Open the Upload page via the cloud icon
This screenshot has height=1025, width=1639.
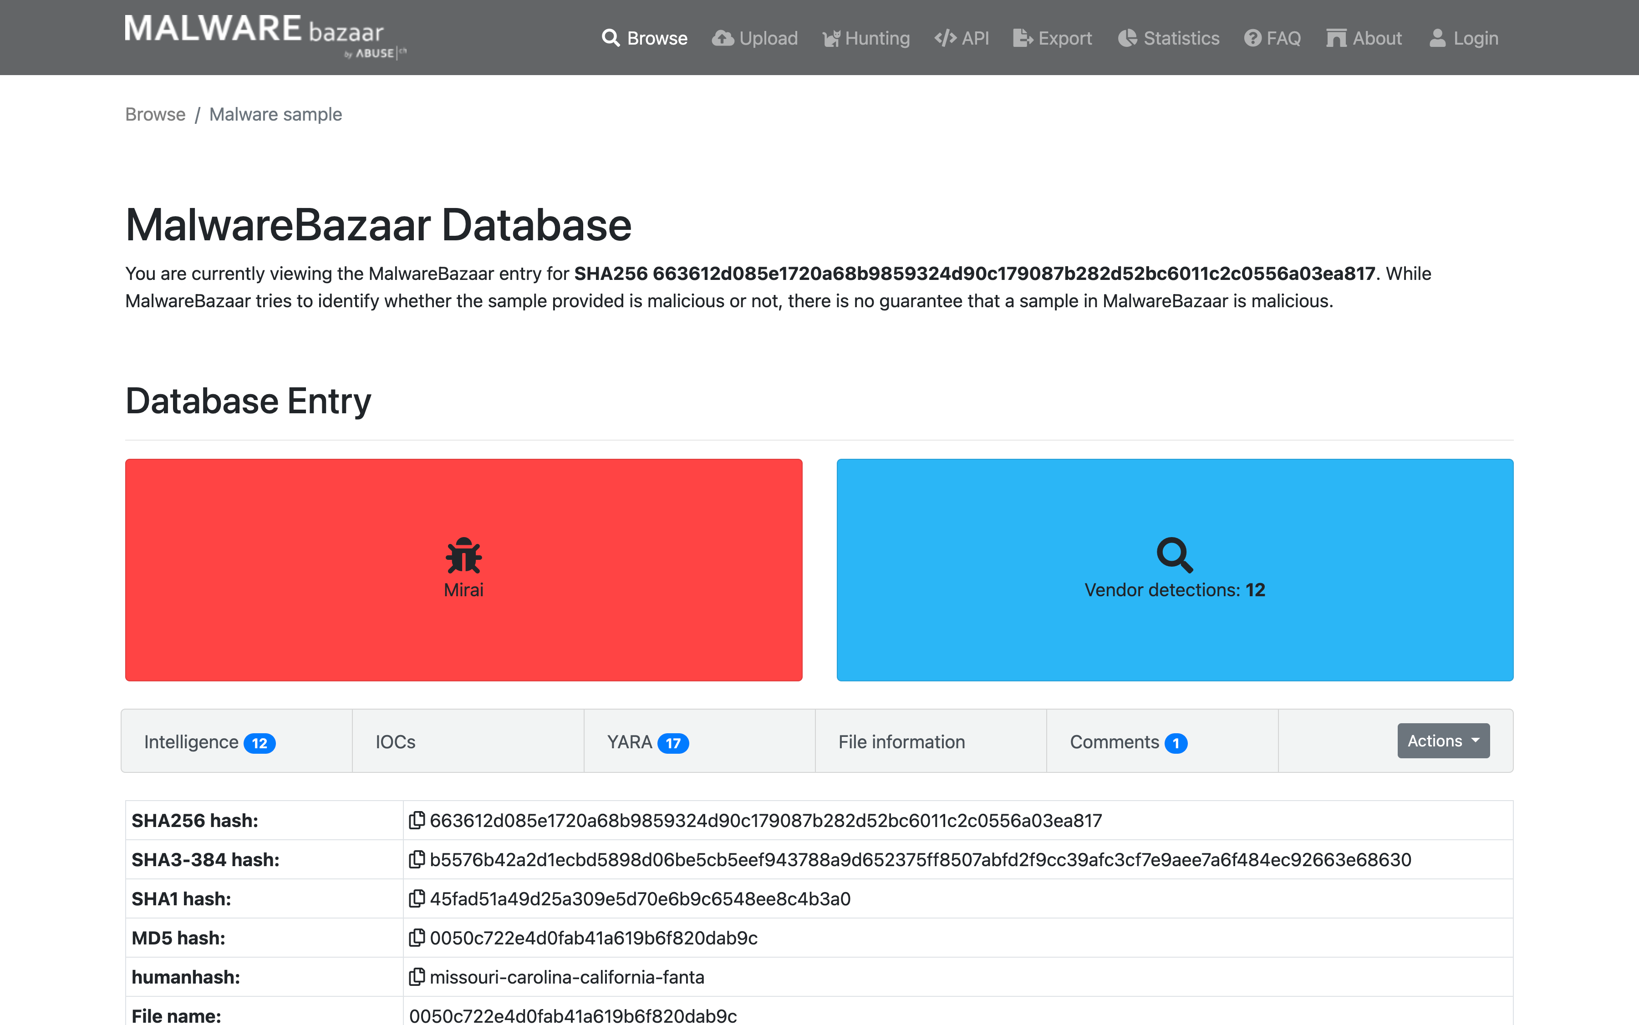(723, 38)
